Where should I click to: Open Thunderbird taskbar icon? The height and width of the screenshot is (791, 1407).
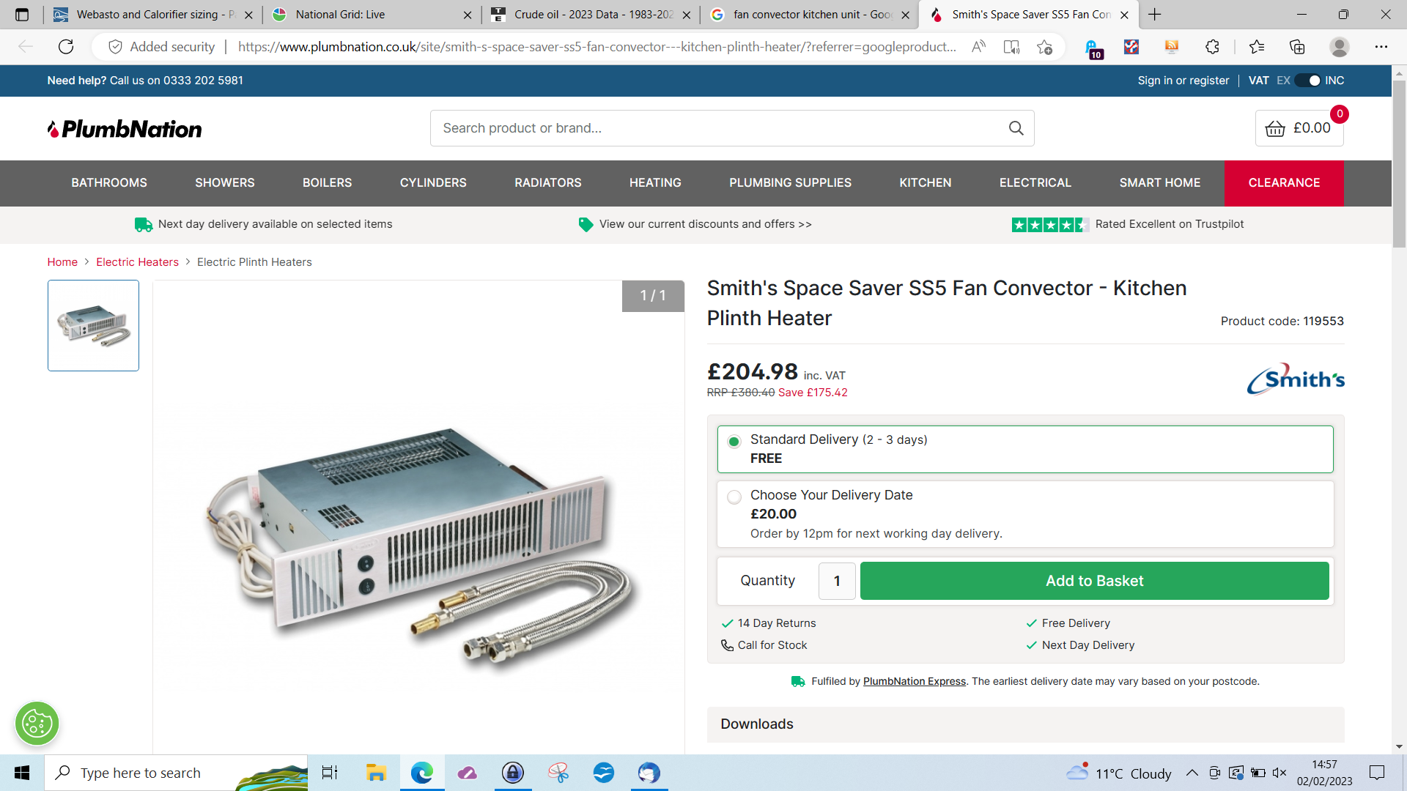coord(649,773)
